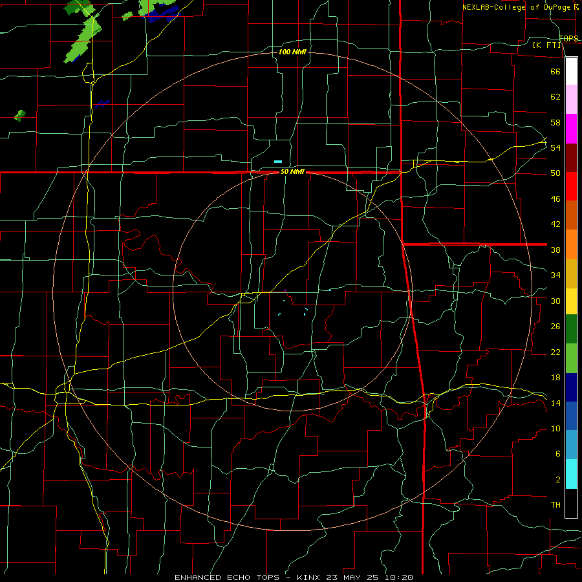Screen dimensions: 582x582
Task: Choose the gold legend swatch
Action: click(571, 274)
